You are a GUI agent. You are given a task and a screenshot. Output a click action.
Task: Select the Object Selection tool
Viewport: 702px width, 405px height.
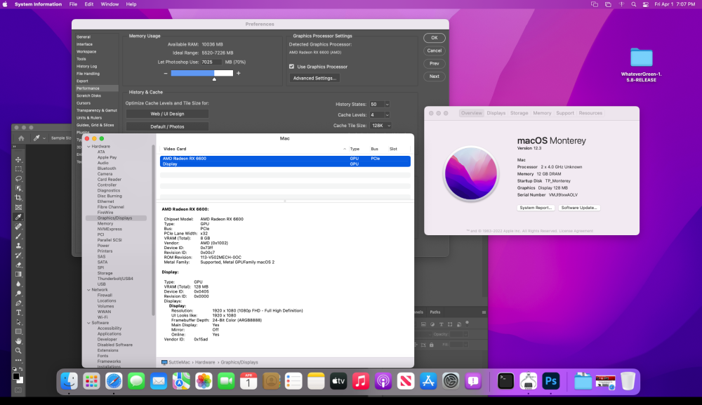click(x=18, y=188)
